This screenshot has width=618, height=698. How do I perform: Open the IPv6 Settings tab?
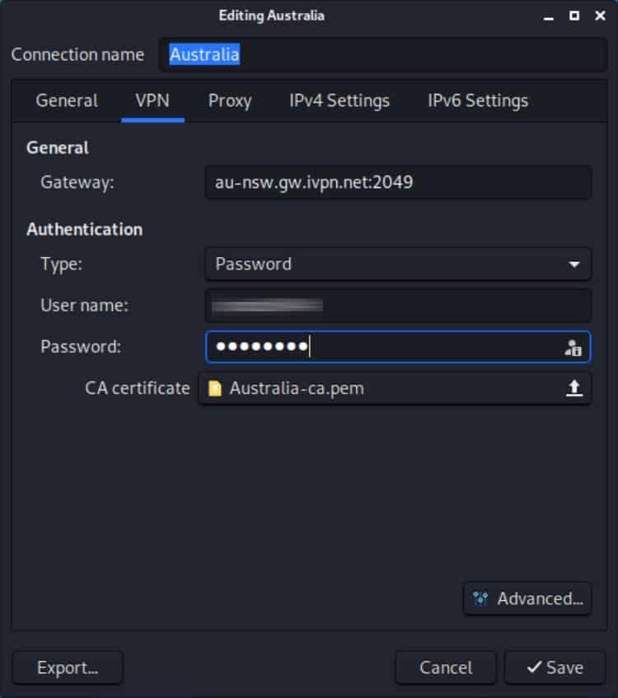pyautogui.click(x=478, y=101)
